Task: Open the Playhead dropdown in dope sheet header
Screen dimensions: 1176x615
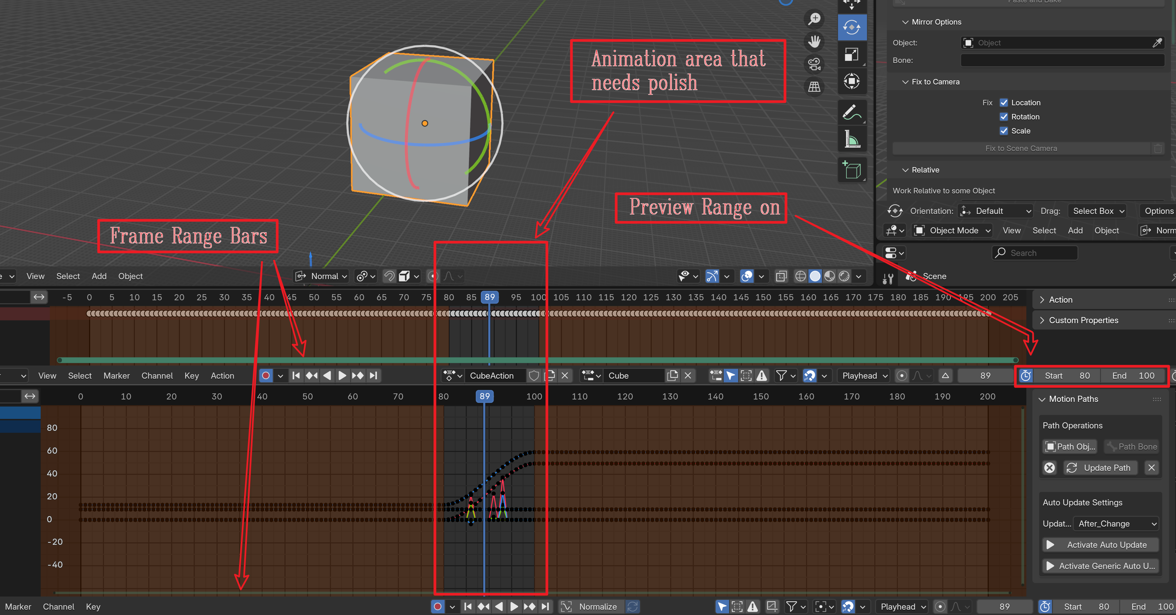Action: coord(864,376)
